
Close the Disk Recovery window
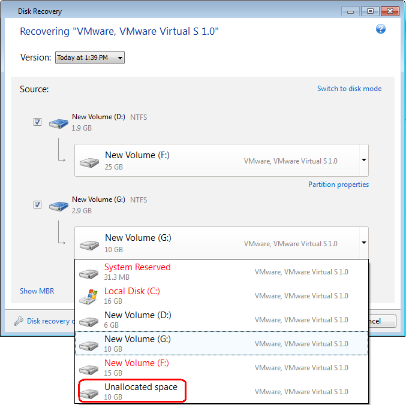point(390,11)
